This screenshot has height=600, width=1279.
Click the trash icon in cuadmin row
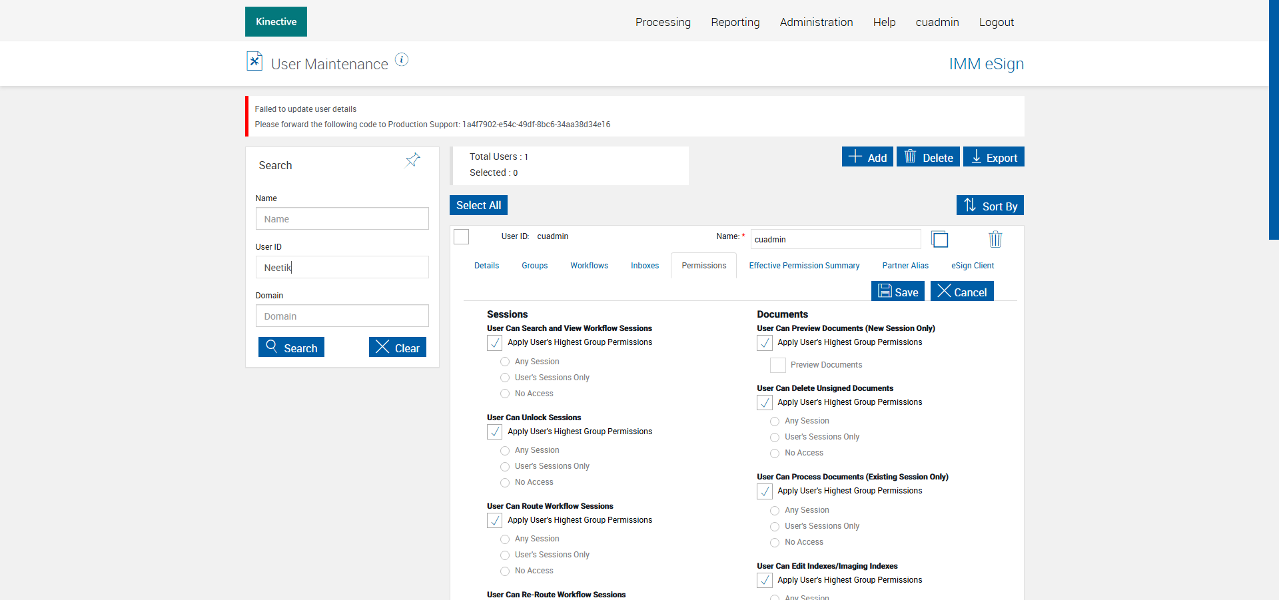[995, 239]
